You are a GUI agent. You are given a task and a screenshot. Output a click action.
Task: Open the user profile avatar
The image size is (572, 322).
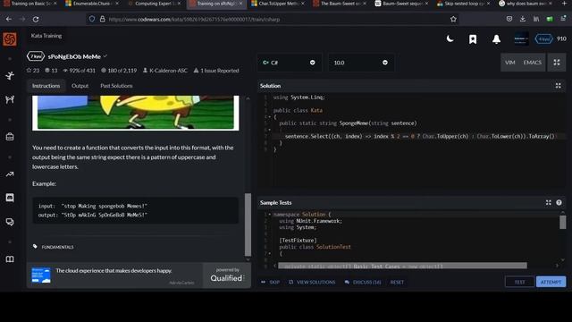(x=521, y=38)
